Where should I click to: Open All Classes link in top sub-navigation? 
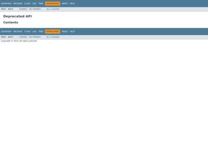click(53, 9)
